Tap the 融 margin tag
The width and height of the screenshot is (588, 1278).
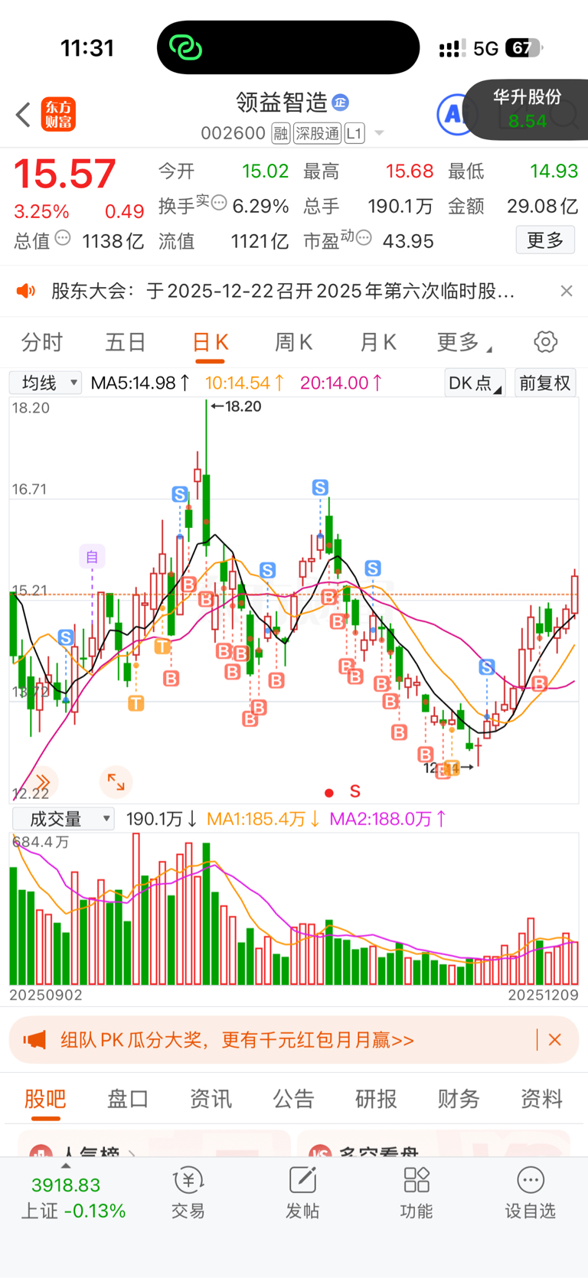tap(280, 134)
